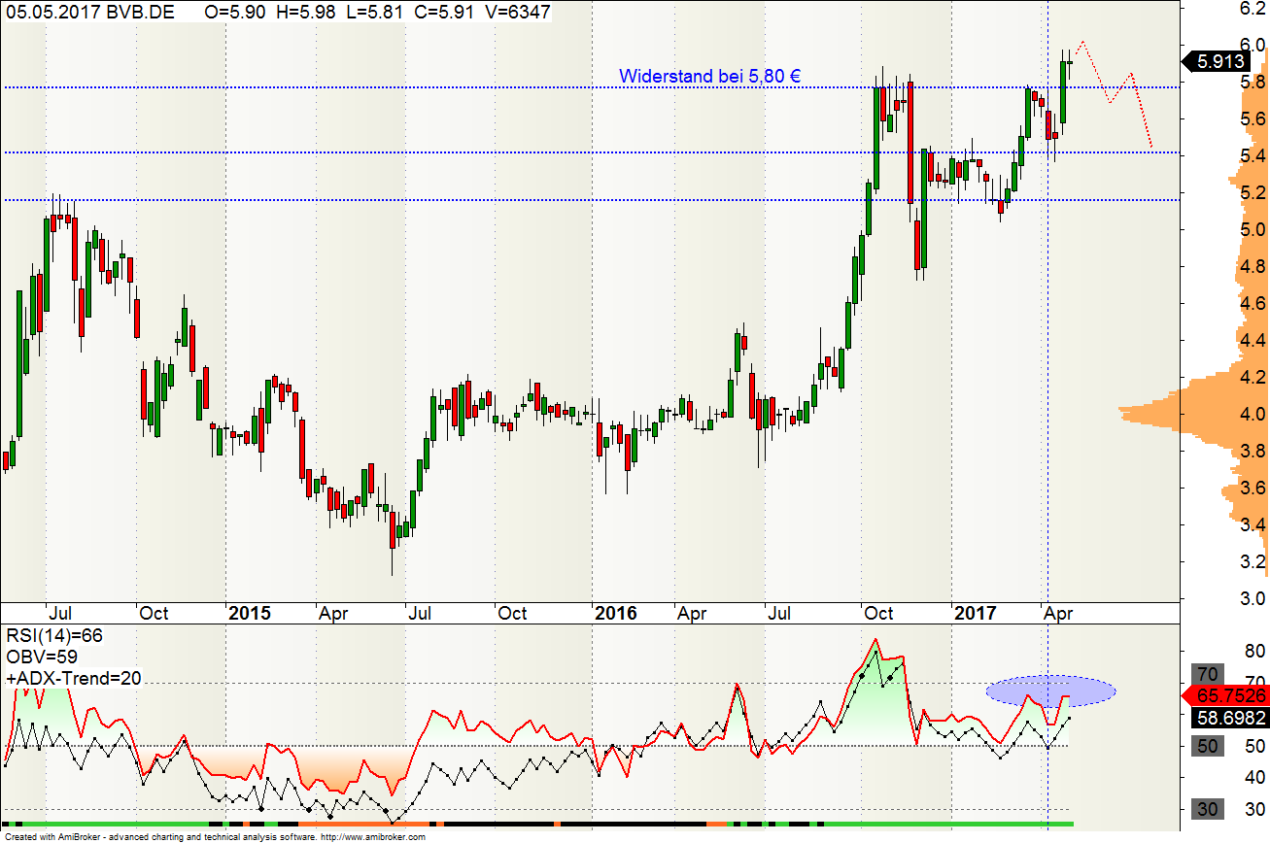Click the 4.4 price axis label
Screen dimensions: 1270x843
pos(1253,340)
